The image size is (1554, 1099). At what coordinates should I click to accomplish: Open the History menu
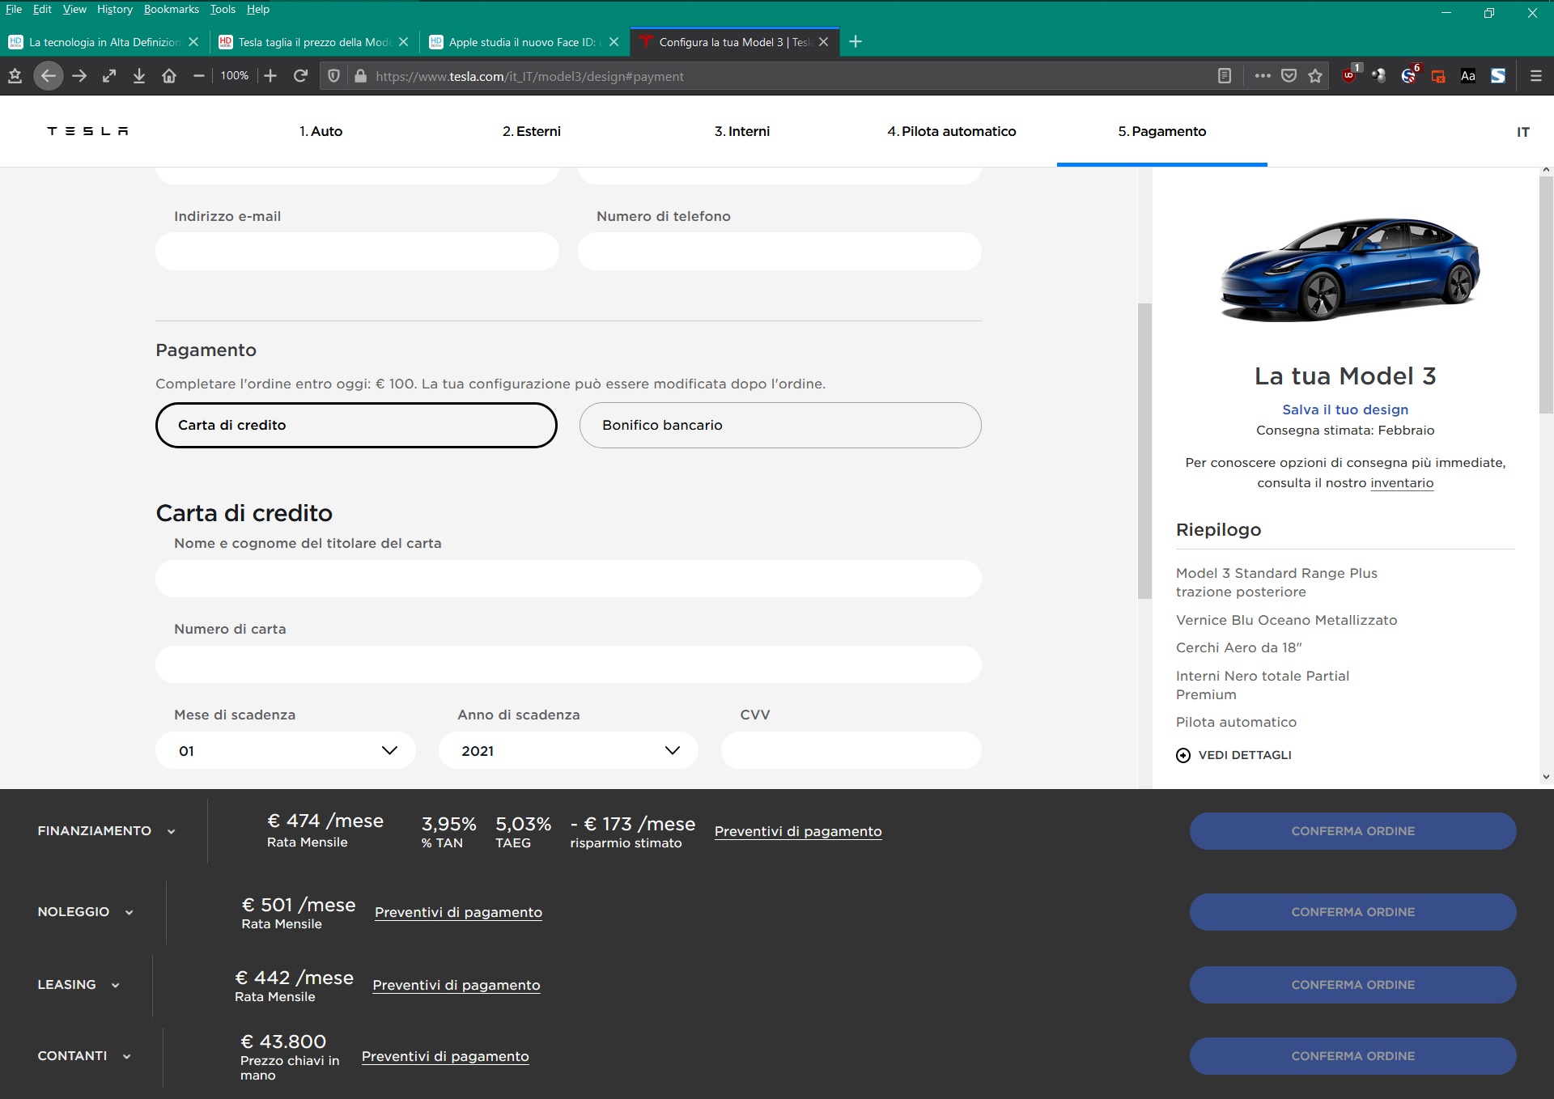coord(114,9)
